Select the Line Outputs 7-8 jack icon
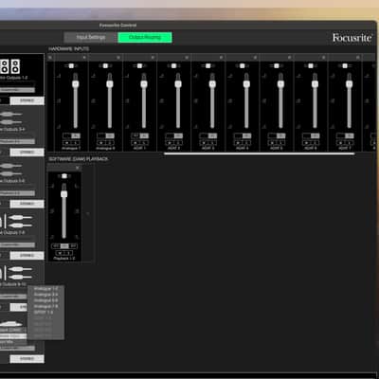379x379 pixels. (x=20, y=221)
